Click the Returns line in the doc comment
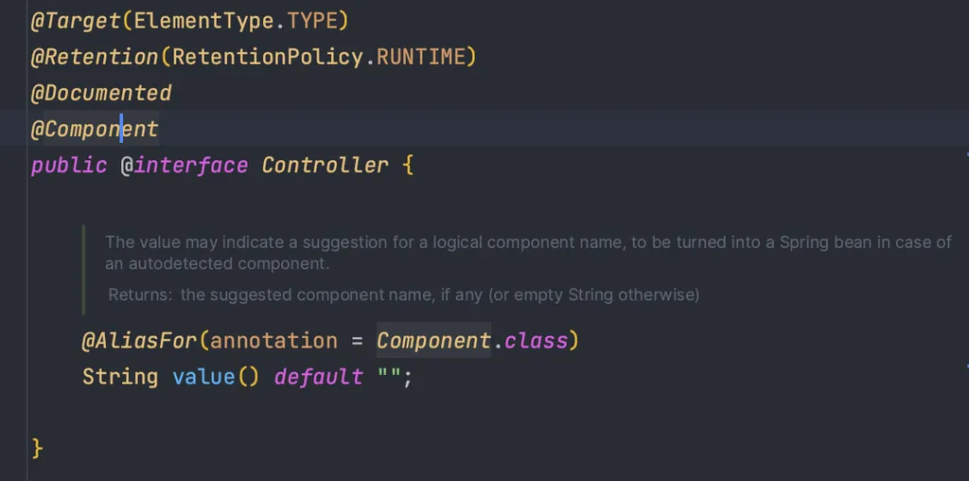969x481 pixels. pos(403,294)
